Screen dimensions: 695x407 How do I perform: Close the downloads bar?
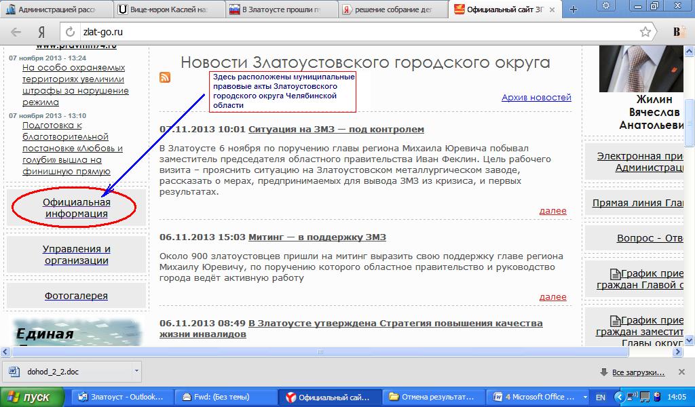pyautogui.click(x=681, y=372)
